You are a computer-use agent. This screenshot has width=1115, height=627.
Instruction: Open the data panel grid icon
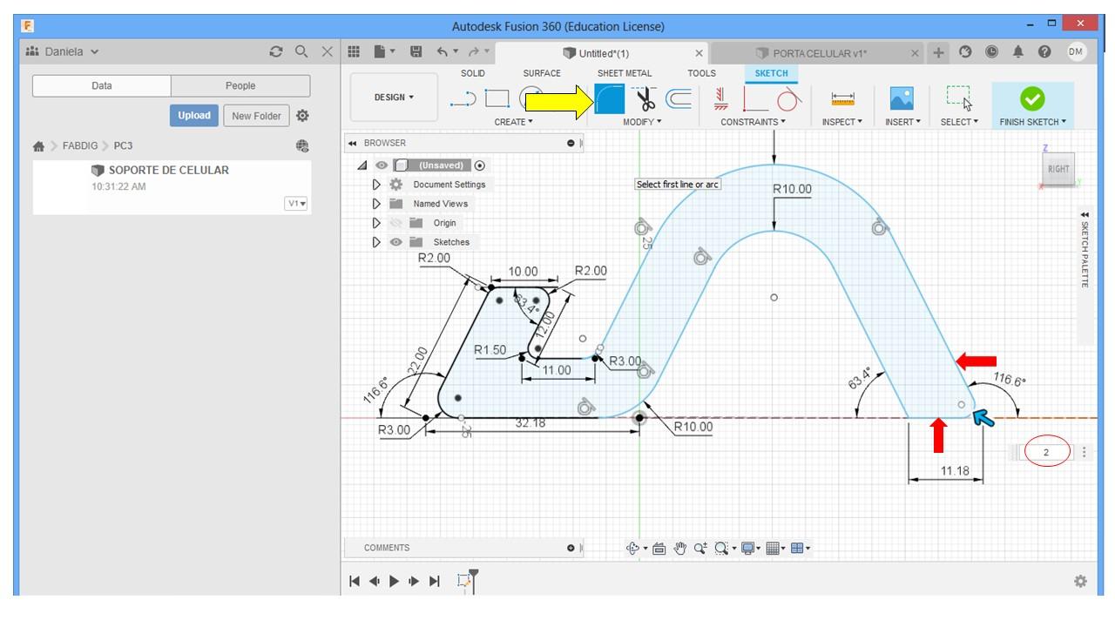tap(354, 52)
